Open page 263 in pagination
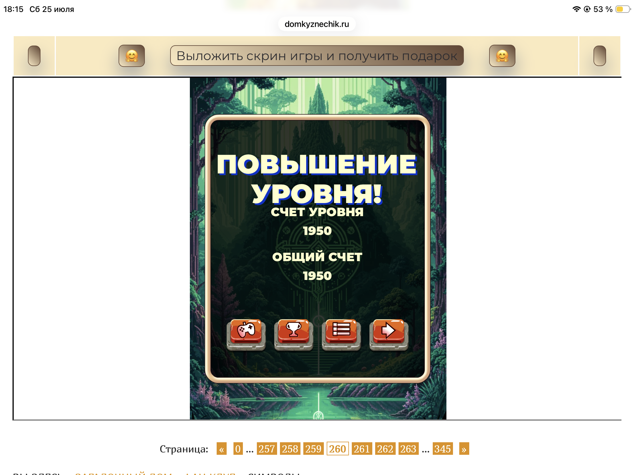Screen dimensions: 634x475 pyautogui.click(x=408, y=449)
